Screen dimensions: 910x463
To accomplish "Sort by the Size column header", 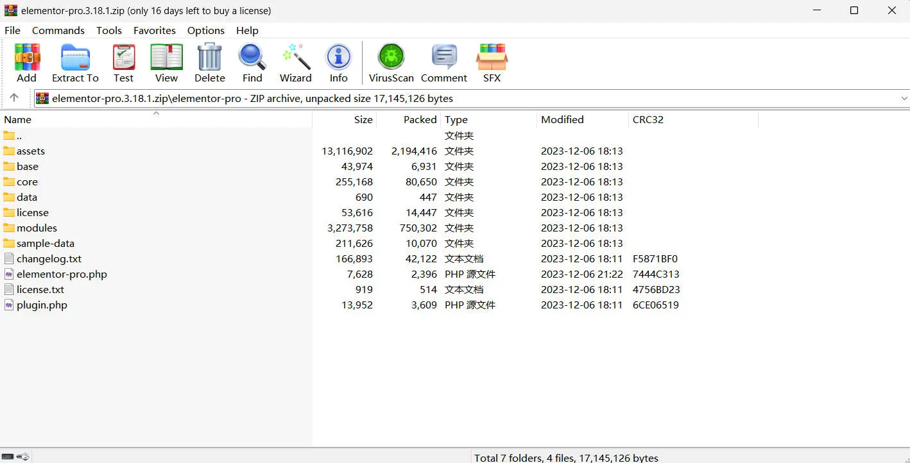I will coord(345,119).
